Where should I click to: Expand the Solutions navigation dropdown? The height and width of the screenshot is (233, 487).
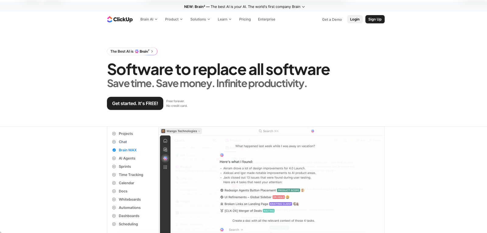pos(200,19)
